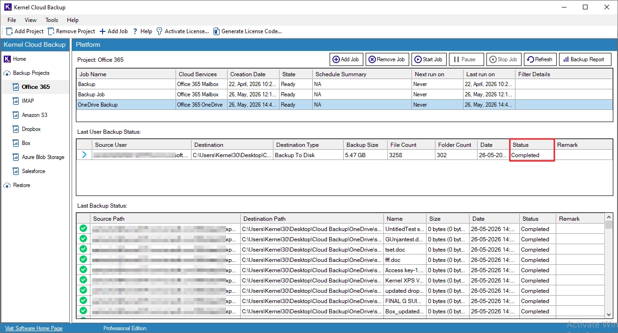Open Help from the toolbar
Screen dimensions: 618x333
142,31
